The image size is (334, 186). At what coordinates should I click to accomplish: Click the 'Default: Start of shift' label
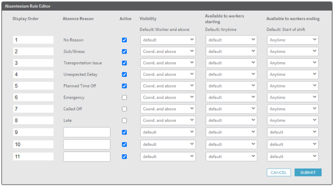[x=286, y=29]
